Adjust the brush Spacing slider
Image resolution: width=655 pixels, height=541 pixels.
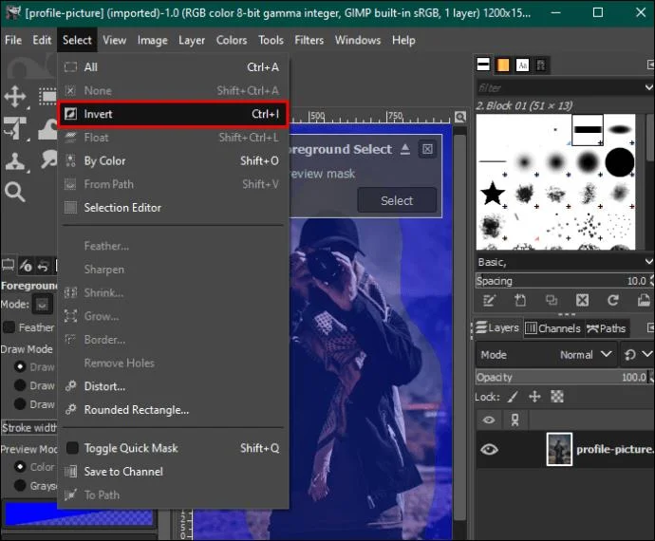(564, 281)
